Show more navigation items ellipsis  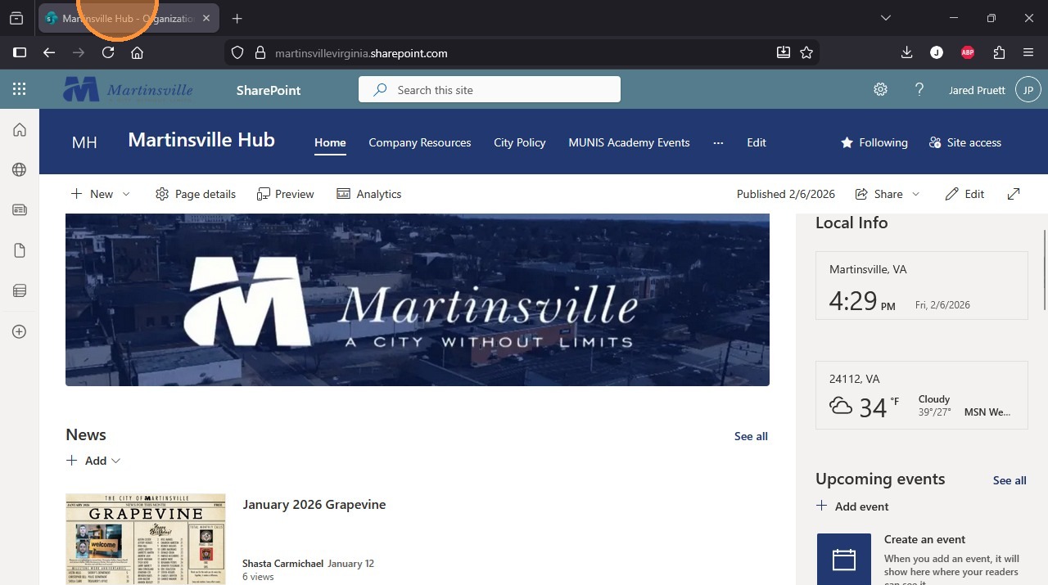pos(718,142)
